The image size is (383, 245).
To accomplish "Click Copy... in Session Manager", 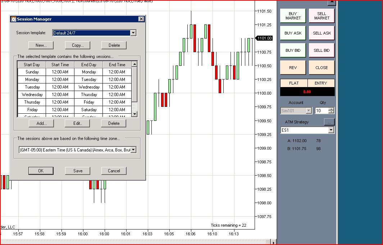I will tap(78, 45).
